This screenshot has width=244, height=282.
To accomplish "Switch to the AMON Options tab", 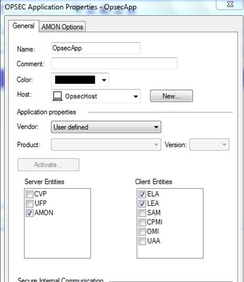I will 62,27.
